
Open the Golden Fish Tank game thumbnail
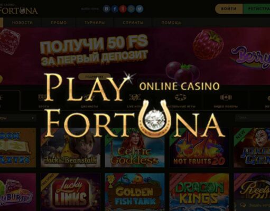pyautogui.click(x=135, y=192)
